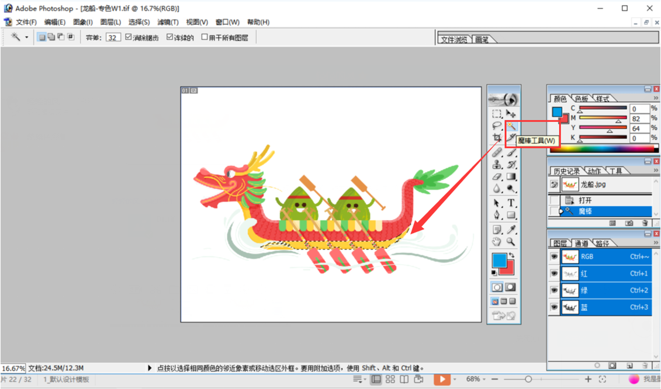Switch to Quick Mask mode
Screen dimensions: 661x389
click(x=510, y=287)
